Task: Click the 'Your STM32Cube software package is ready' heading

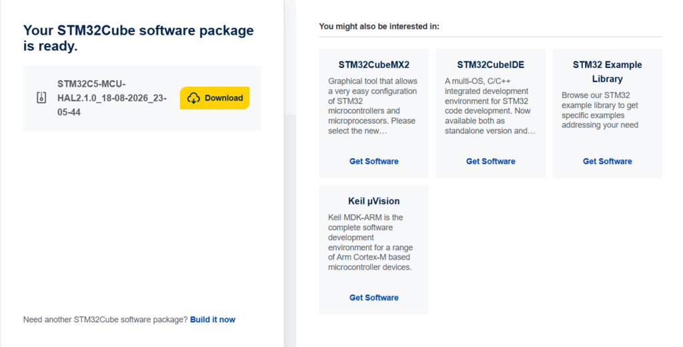Action: click(x=138, y=38)
